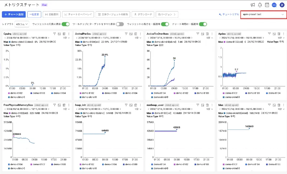Click 全体ウィジェットの削除 delete all widgets

(x=113, y=14)
